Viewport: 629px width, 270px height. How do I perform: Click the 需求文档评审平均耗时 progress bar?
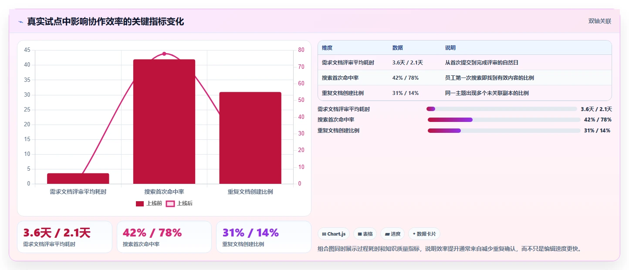coord(502,109)
